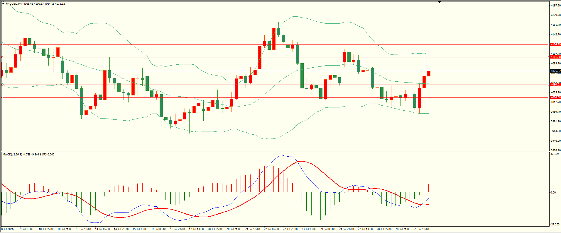Select the chart shift triangle marker at top
The height and width of the screenshot is (233, 561).
[x=439, y=2]
